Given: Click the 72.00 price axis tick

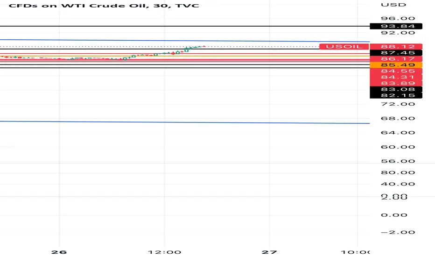Looking at the screenshot, I should tap(398, 104).
